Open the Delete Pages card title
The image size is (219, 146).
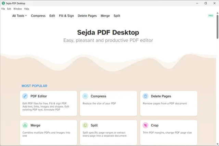[161, 96]
